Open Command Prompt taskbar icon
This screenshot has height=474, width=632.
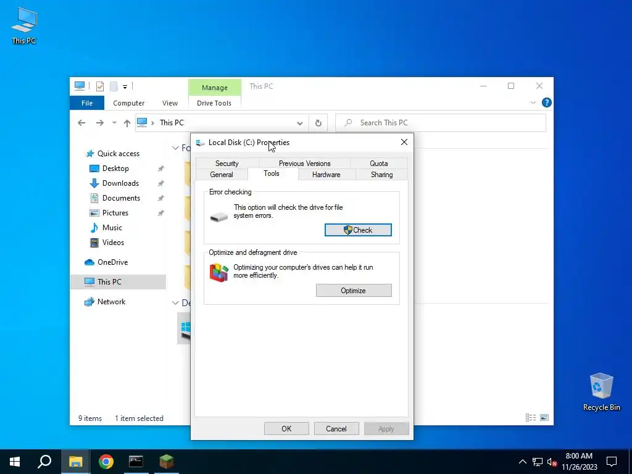click(x=136, y=462)
